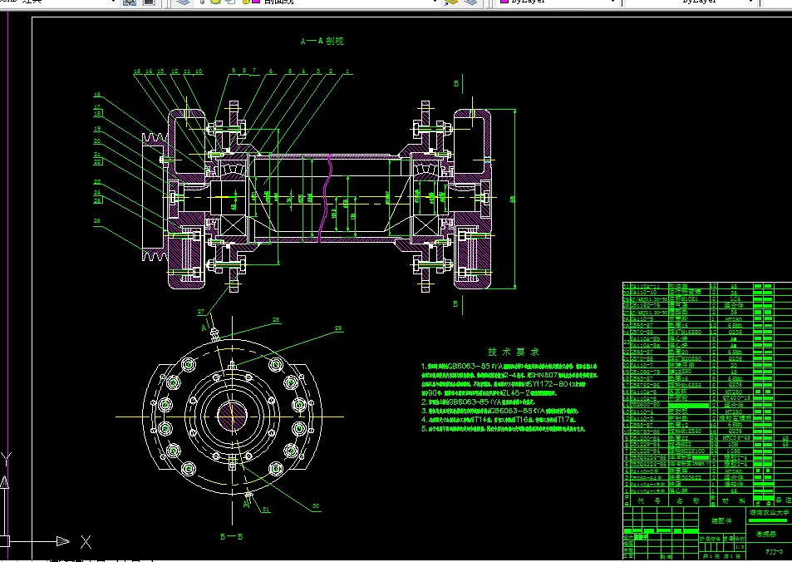Screen dimensions: 792x562
Task: Pick part balloon number 4
Action: pos(303,71)
